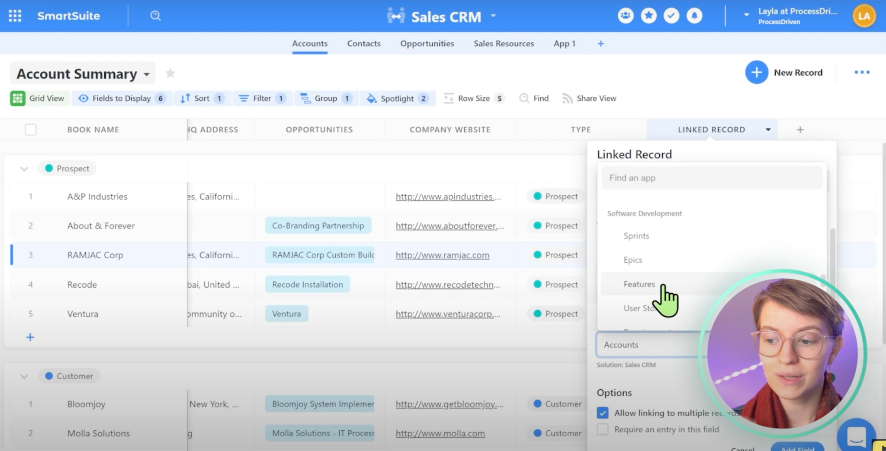Image resolution: width=886 pixels, height=451 pixels.
Task: Open Share View
Action: (589, 98)
